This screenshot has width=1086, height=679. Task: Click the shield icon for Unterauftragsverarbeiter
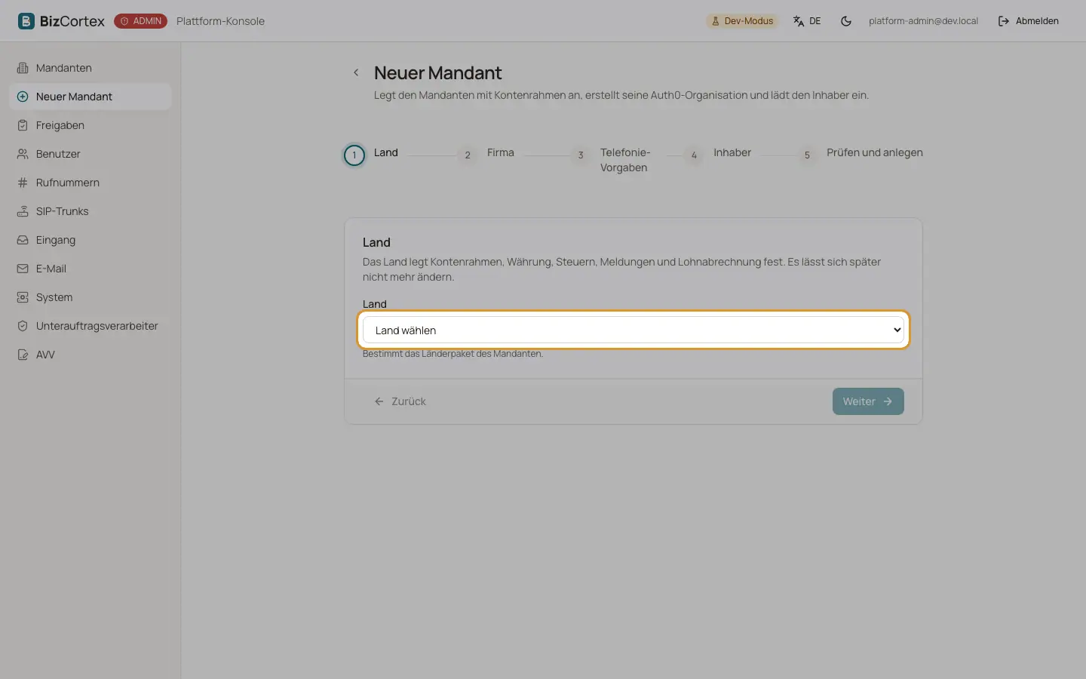tap(23, 326)
